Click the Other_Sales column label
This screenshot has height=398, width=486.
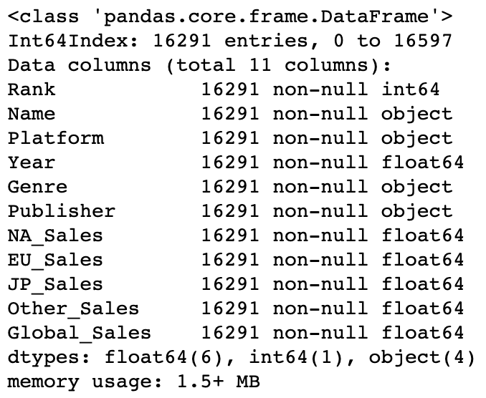pos(74,309)
